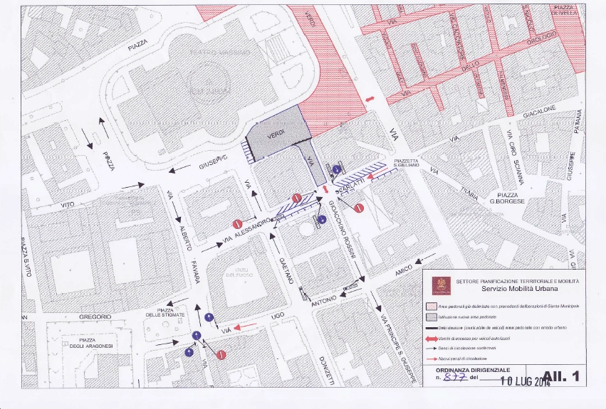The height and width of the screenshot is (409, 606).
Task: Click the no-entry sign right of Gioacchino Rossini
Action: click(360, 208)
